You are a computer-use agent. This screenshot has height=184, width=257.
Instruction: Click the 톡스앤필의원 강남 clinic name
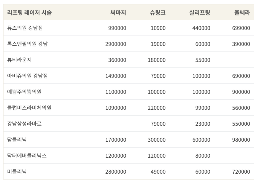tap(27, 44)
